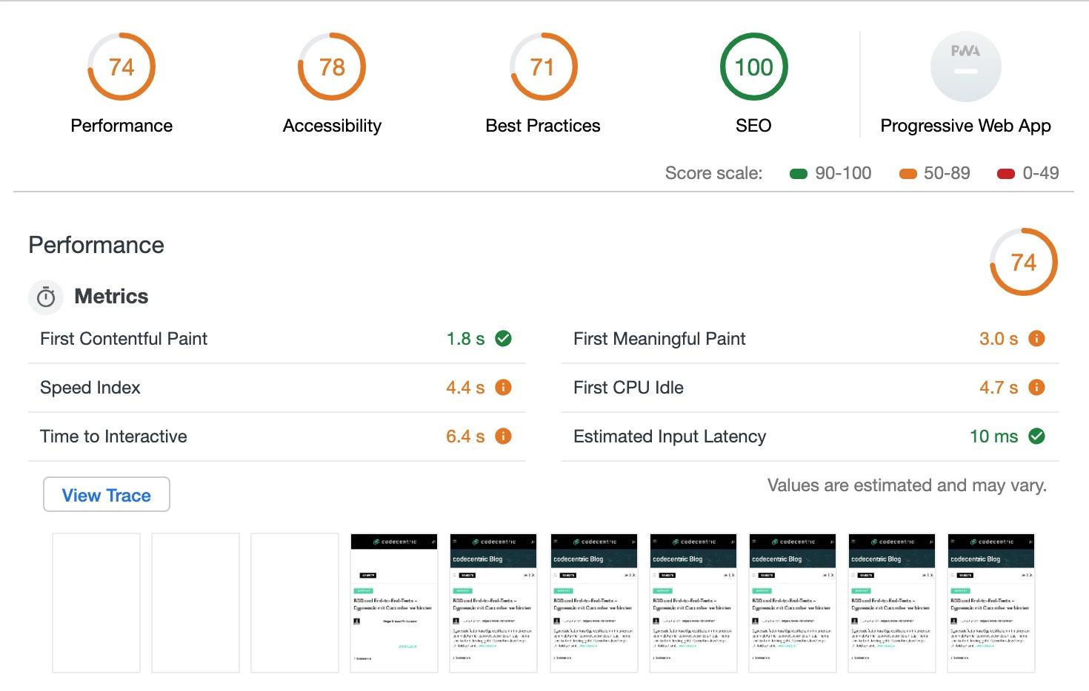This screenshot has width=1089, height=691.
Task: Click the Performance score gauge showing 74
Action: click(121, 67)
